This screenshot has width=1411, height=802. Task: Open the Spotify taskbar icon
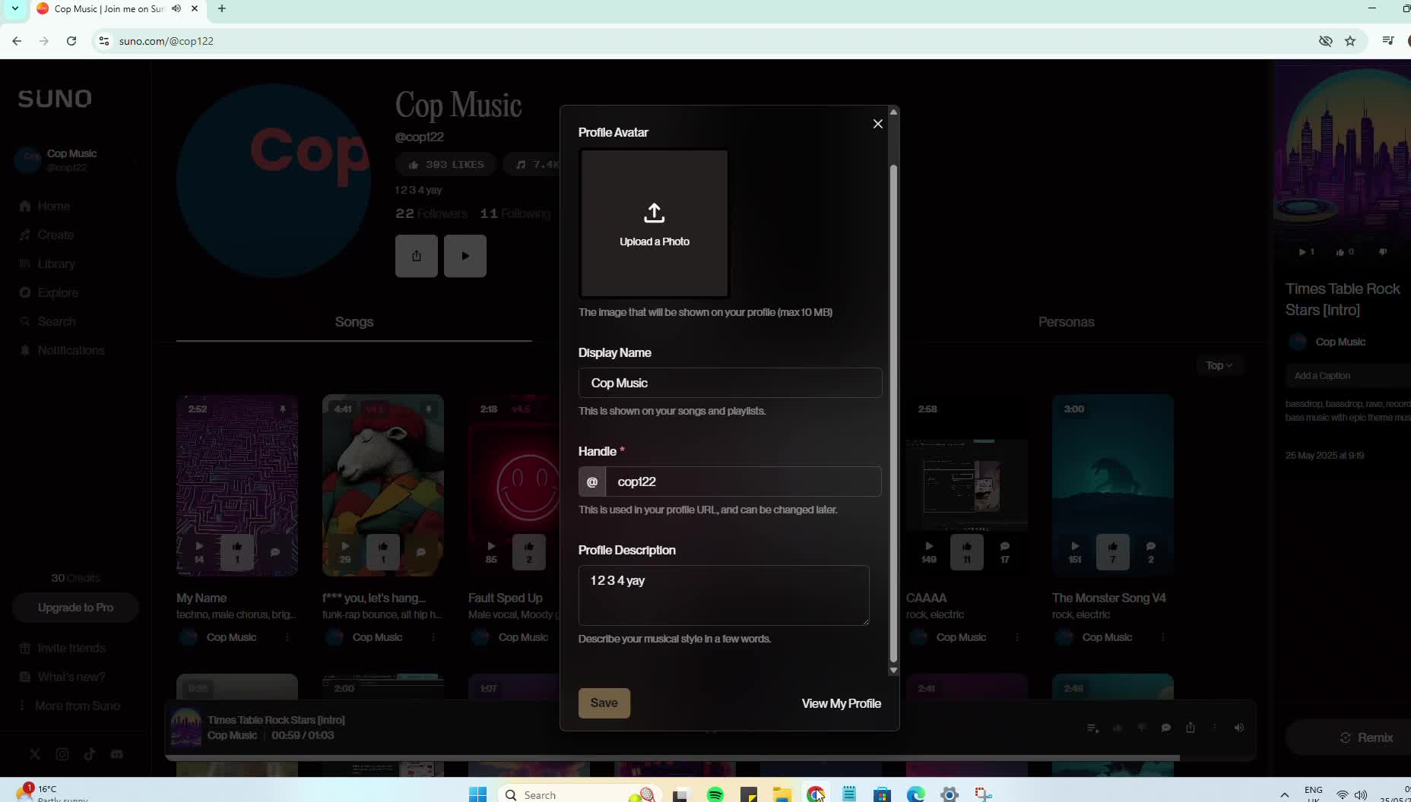coord(715,794)
